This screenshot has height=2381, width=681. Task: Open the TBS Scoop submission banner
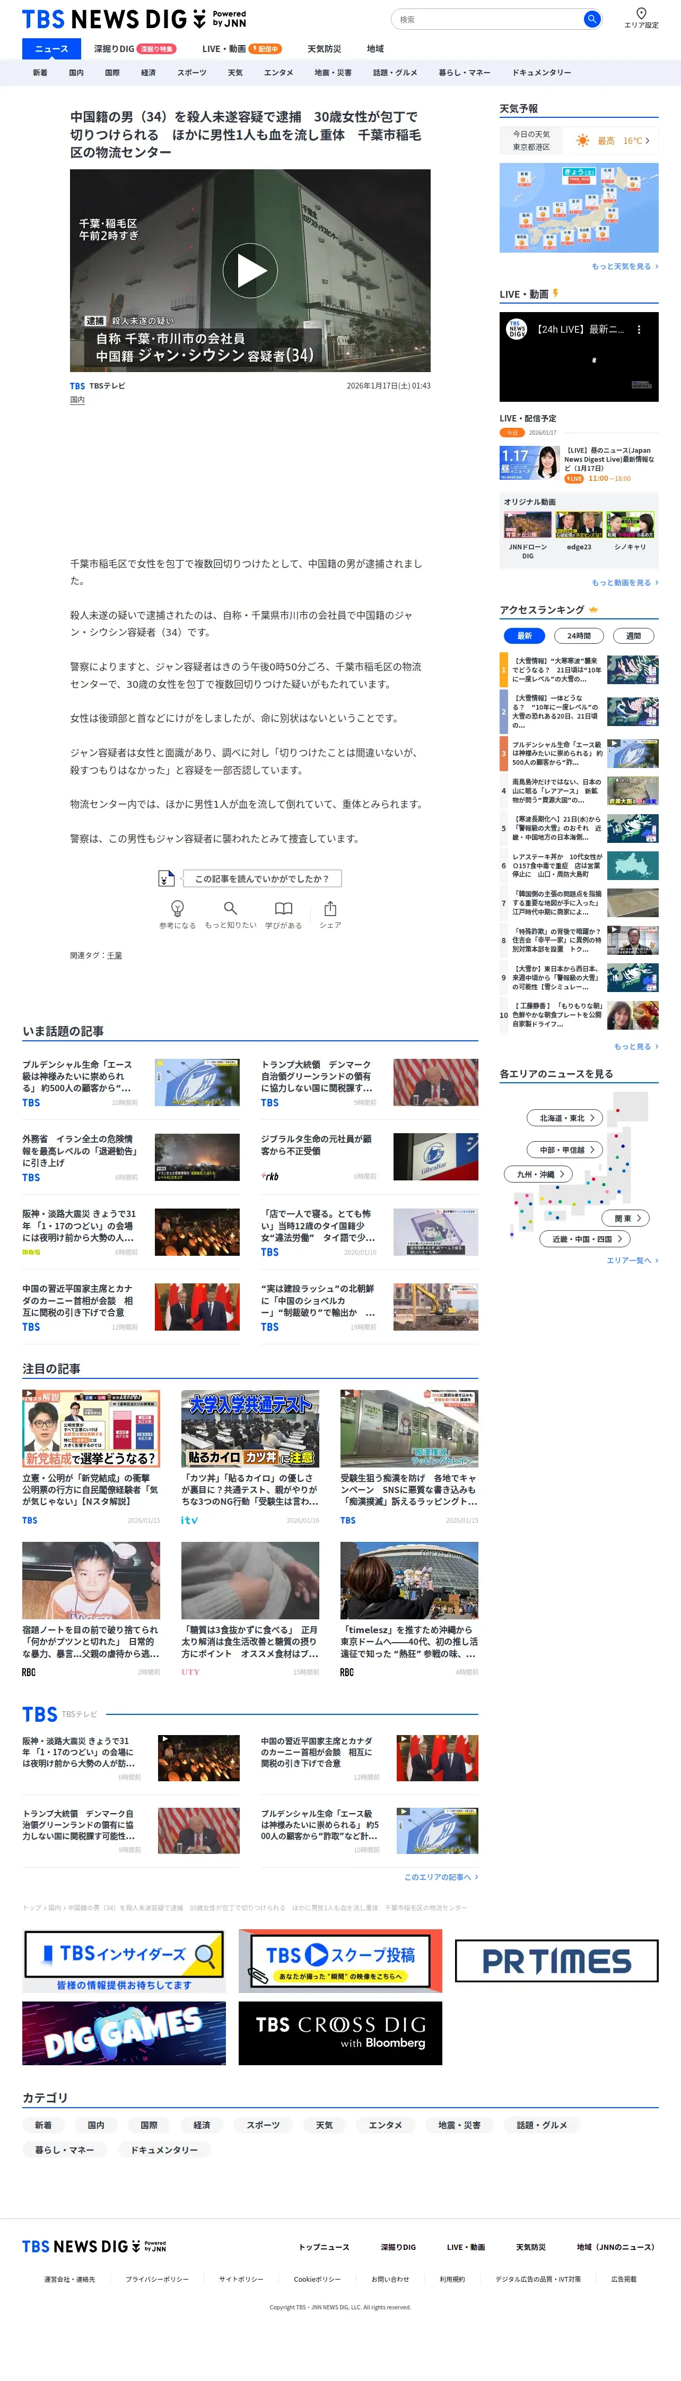click(x=340, y=1961)
